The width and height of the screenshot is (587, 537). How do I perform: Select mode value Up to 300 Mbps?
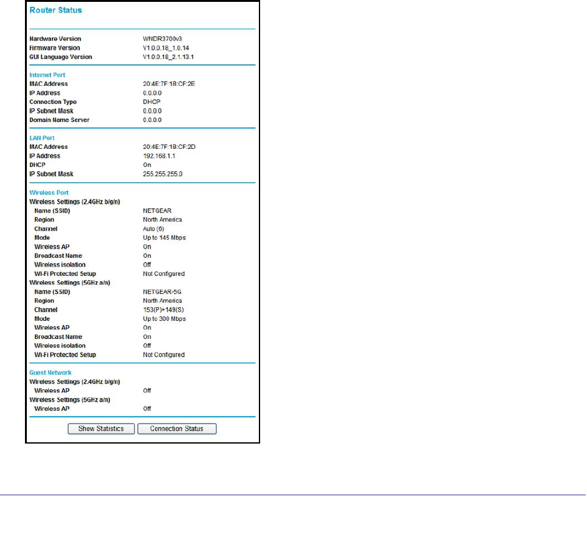164,318
